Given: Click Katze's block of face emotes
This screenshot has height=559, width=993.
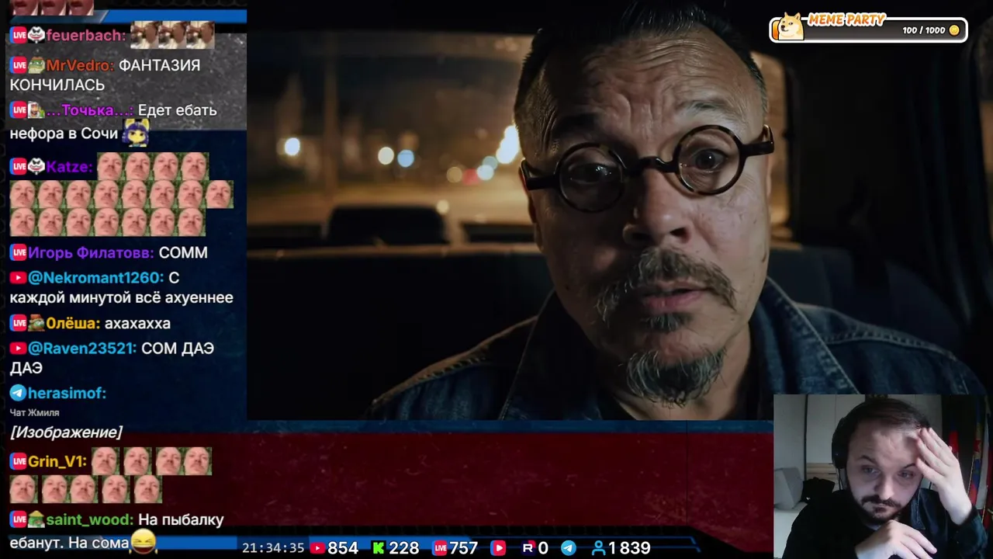Looking at the screenshot, I should (x=121, y=195).
